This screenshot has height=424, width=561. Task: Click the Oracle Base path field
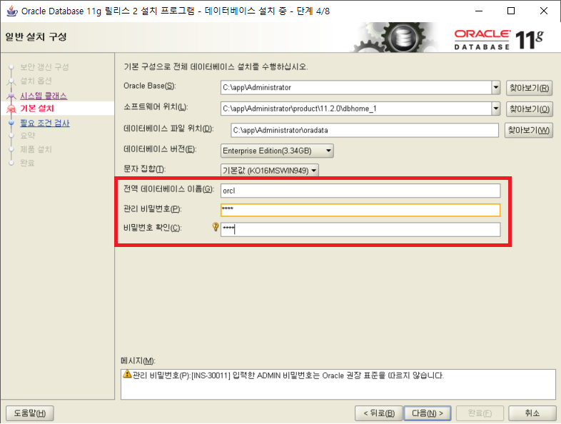point(356,87)
